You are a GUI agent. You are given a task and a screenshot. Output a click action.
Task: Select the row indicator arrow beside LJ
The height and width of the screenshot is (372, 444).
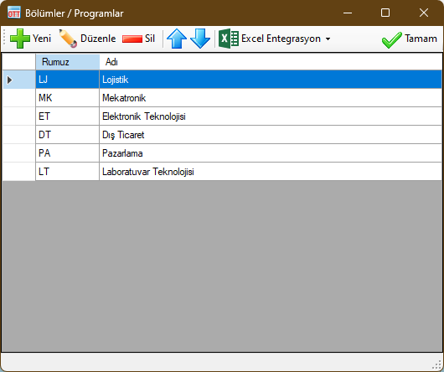[9, 80]
